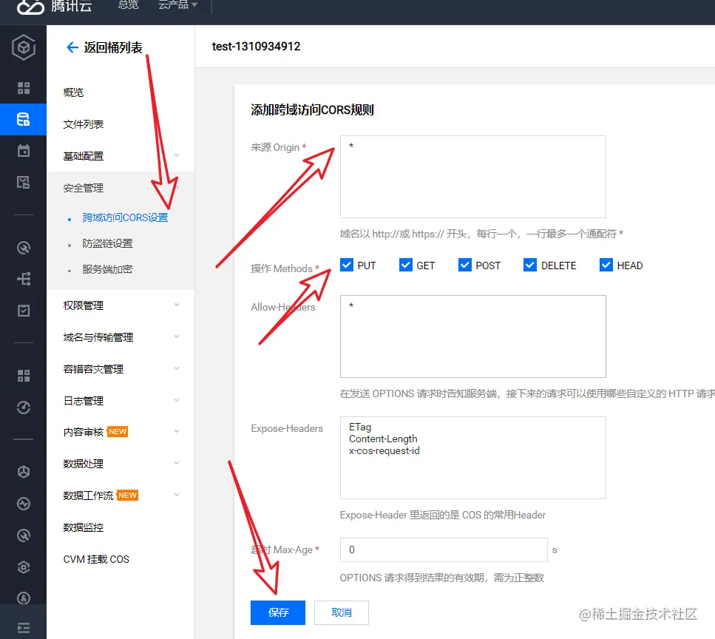Open the node tree structure icon
This screenshot has width=715, height=639.
coord(23,279)
